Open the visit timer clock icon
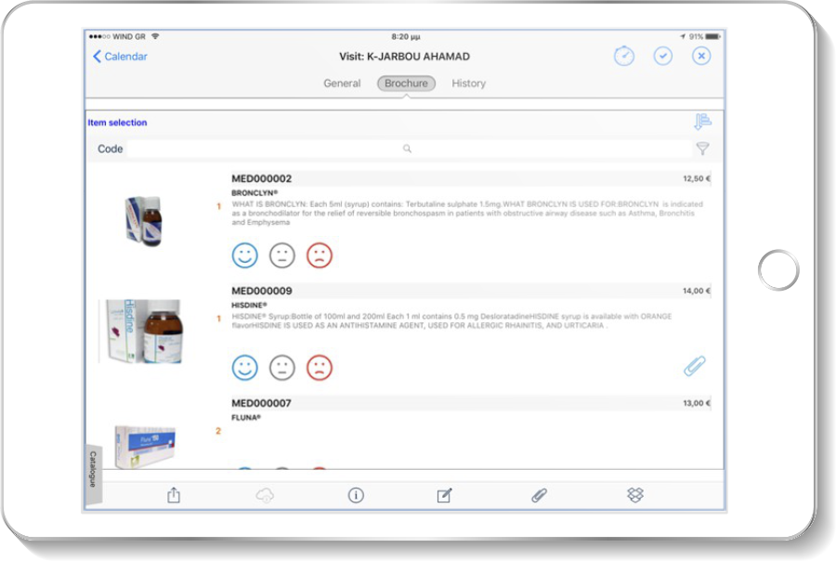This screenshot has height=561, width=836. (x=624, y=56)
